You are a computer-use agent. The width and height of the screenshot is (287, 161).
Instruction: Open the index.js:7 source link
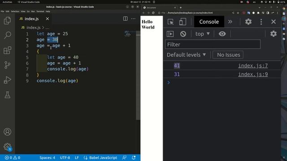tap(253, 66)
